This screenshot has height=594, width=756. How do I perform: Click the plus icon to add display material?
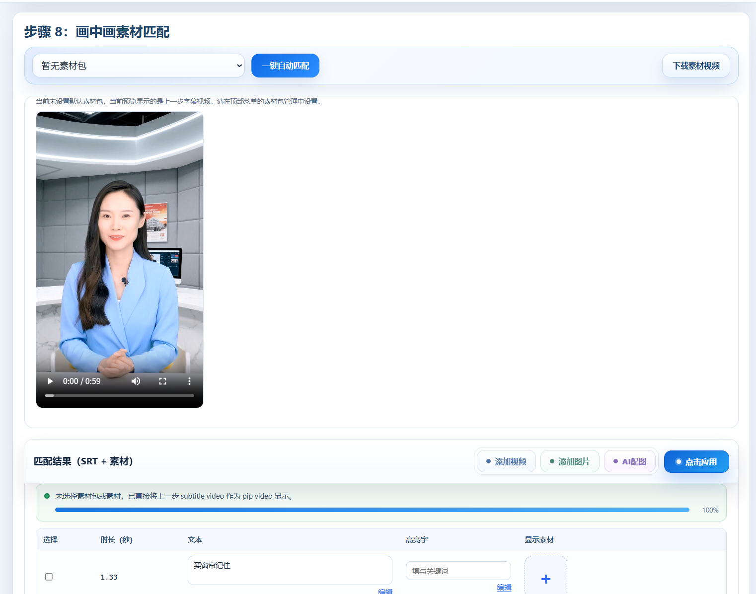point(546,579)
